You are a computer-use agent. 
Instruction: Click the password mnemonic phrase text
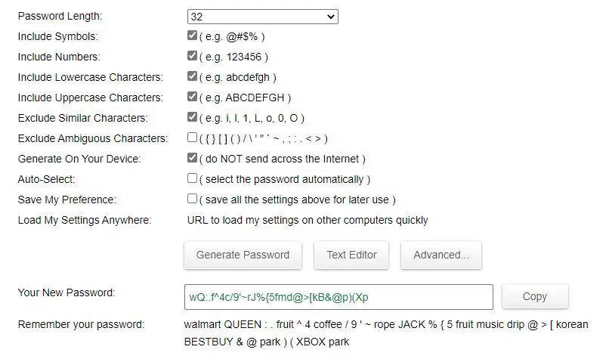[386, 333]
